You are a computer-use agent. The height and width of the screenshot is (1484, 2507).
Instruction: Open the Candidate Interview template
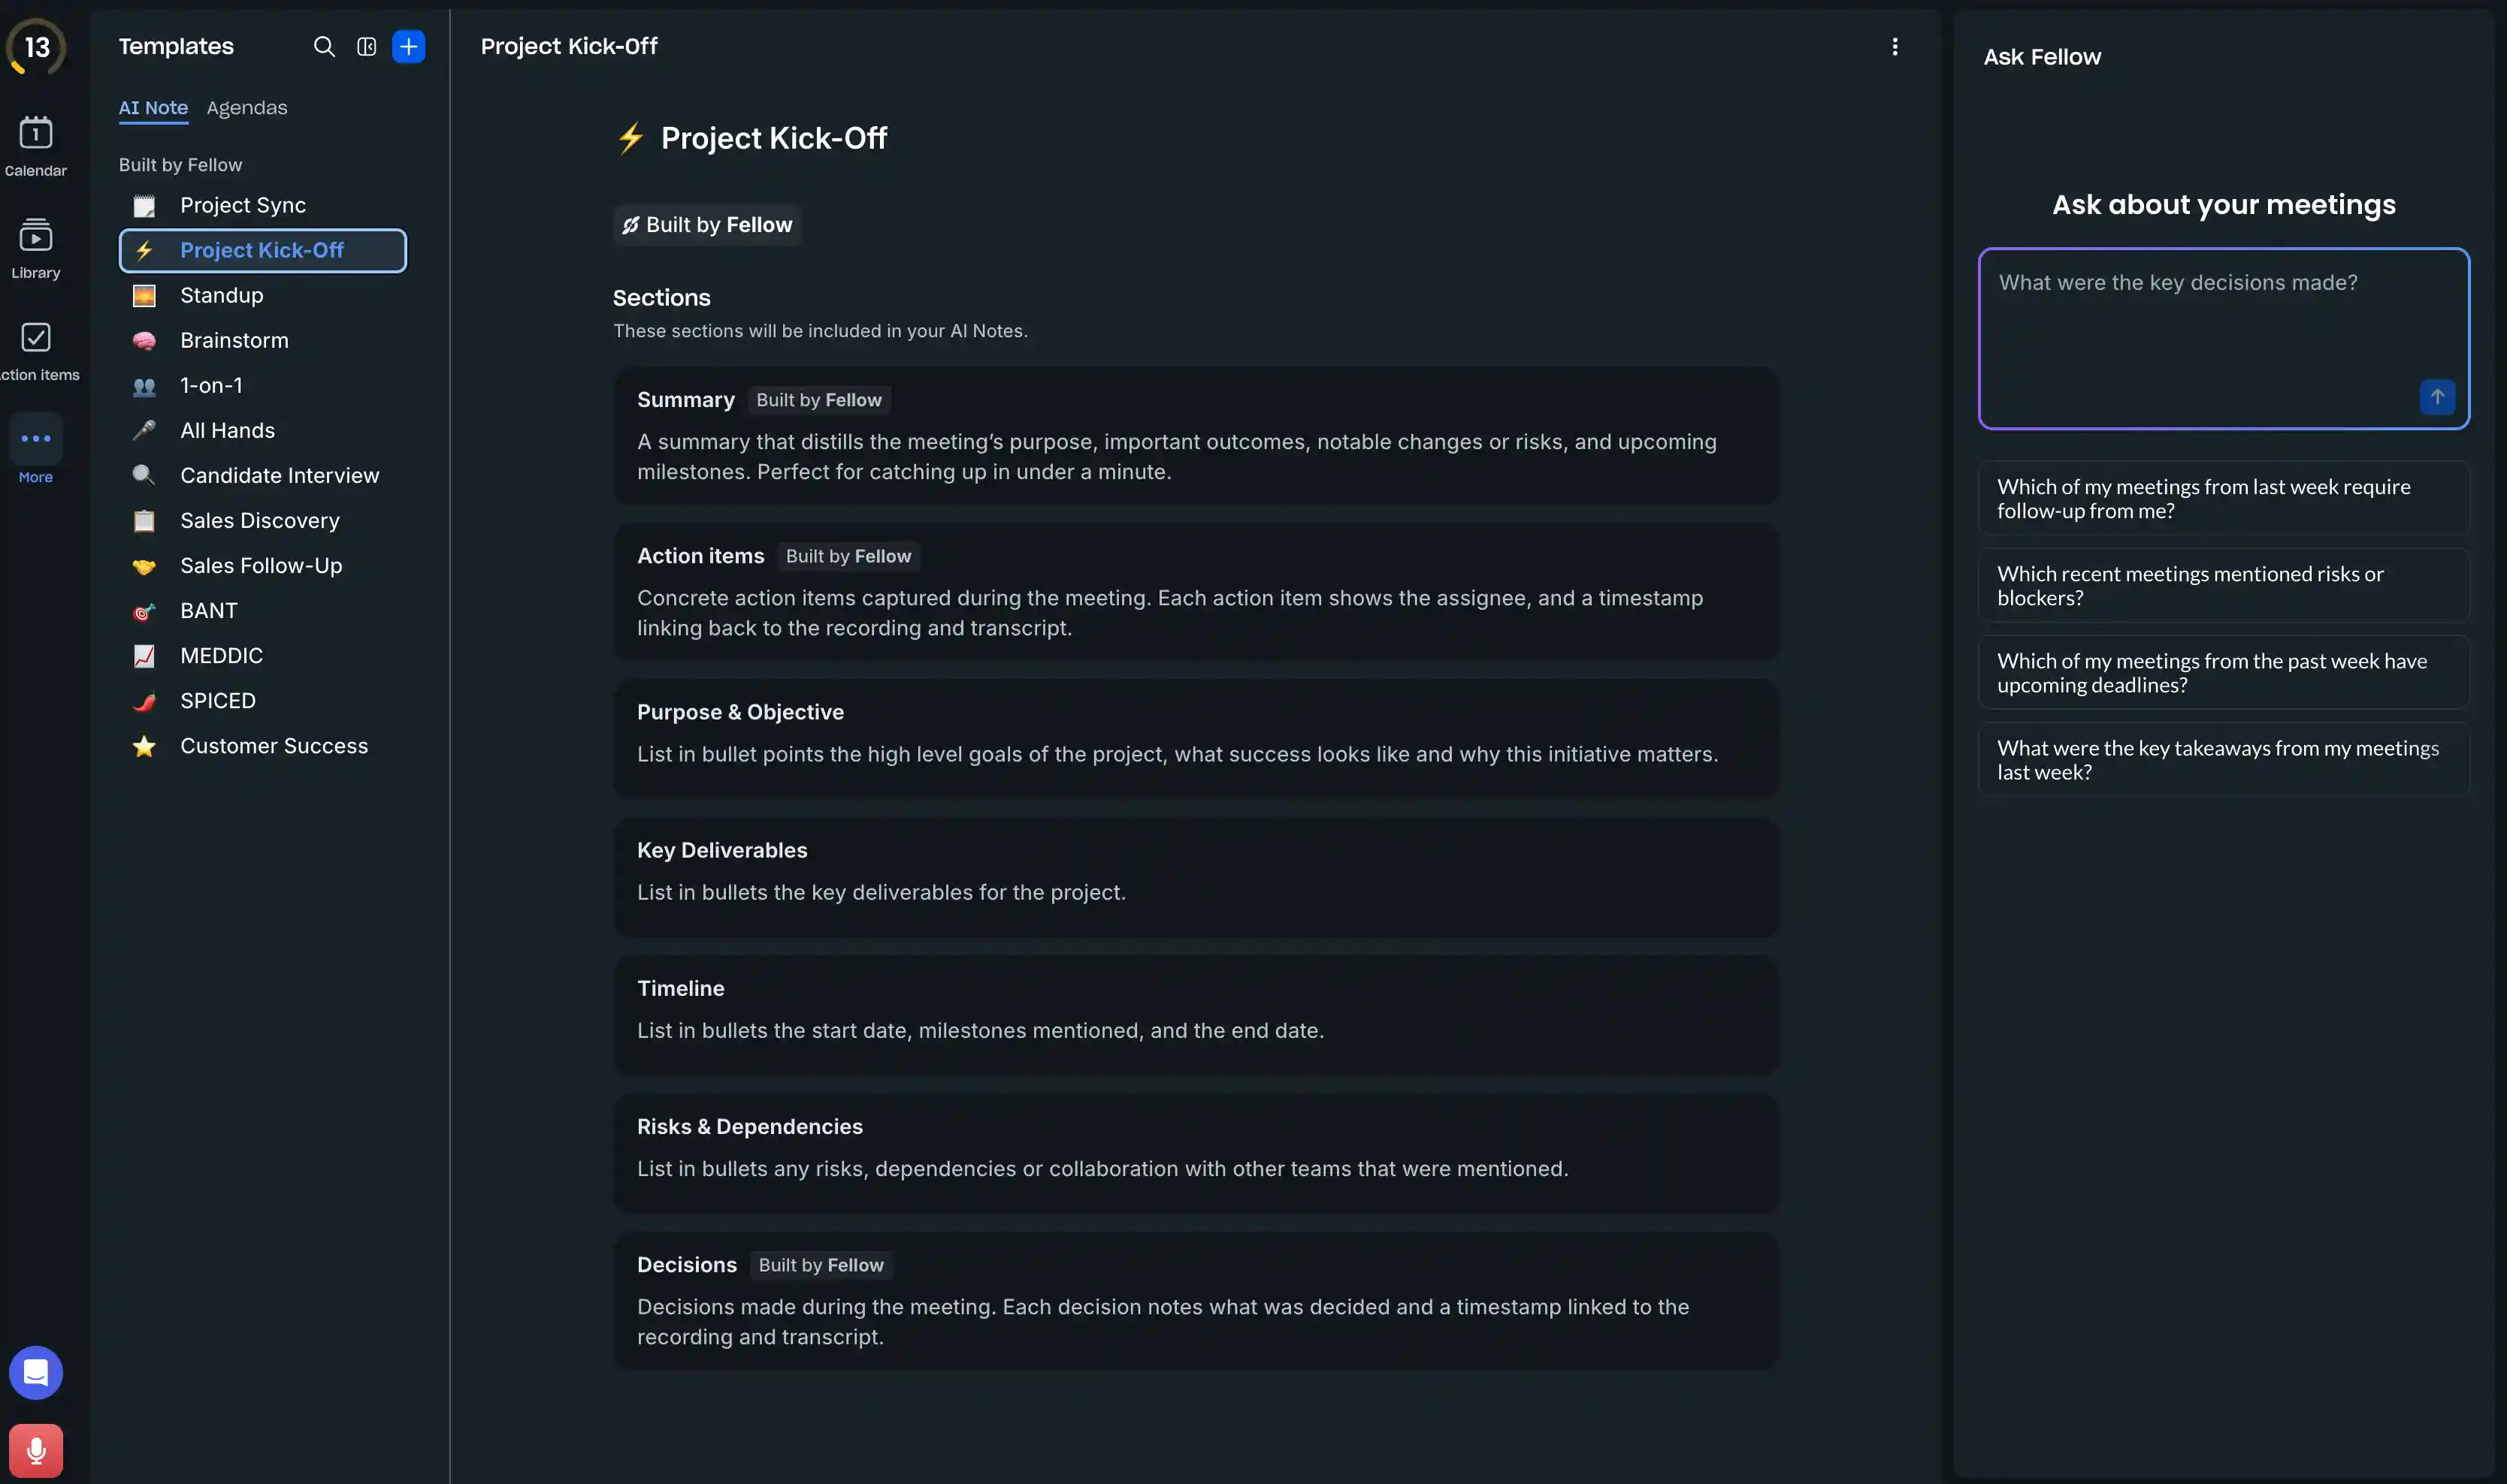coord(280,475)
